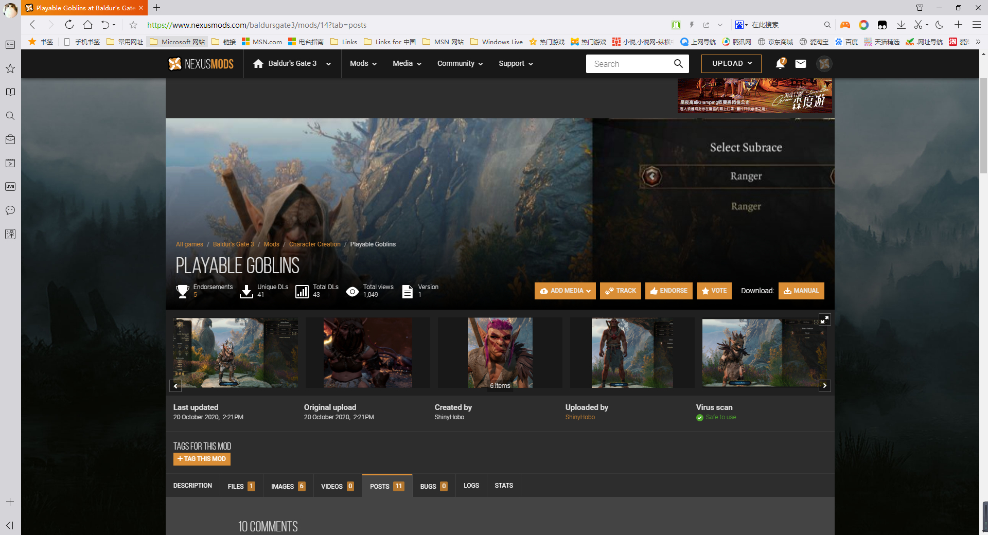Reload the page
Screen dimensions: 988x535
(69, 25)
